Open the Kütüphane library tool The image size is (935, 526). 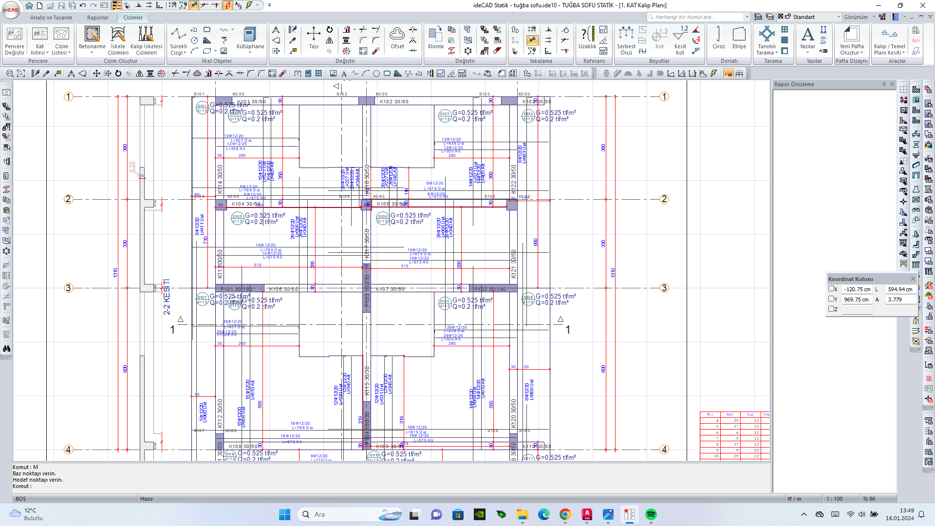(250, 41)
